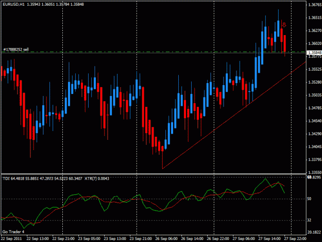Click the ATR(7) 0.0043 label
The width and height of the screenshot is (322, 242).
pos(97,179)
